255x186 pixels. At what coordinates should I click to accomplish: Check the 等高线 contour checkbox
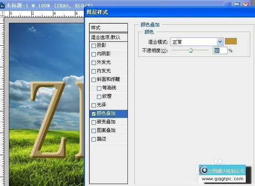pos(99,88)
